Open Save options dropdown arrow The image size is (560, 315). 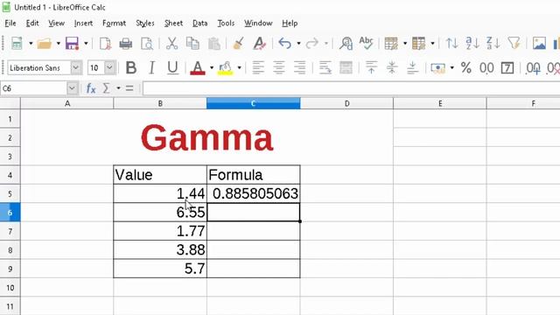[x=86, y=44]
